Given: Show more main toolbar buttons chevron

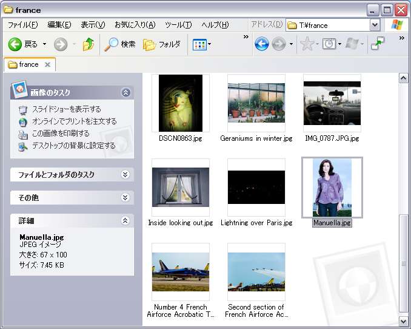Looking at the screenshot, I should tap(246, 37).
